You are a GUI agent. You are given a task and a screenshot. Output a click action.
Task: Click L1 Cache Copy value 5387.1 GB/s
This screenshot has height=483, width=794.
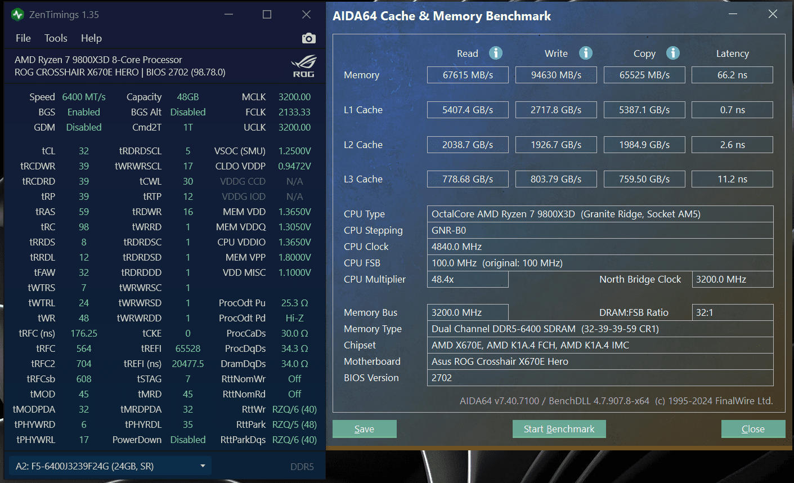(x=644, y=110)
